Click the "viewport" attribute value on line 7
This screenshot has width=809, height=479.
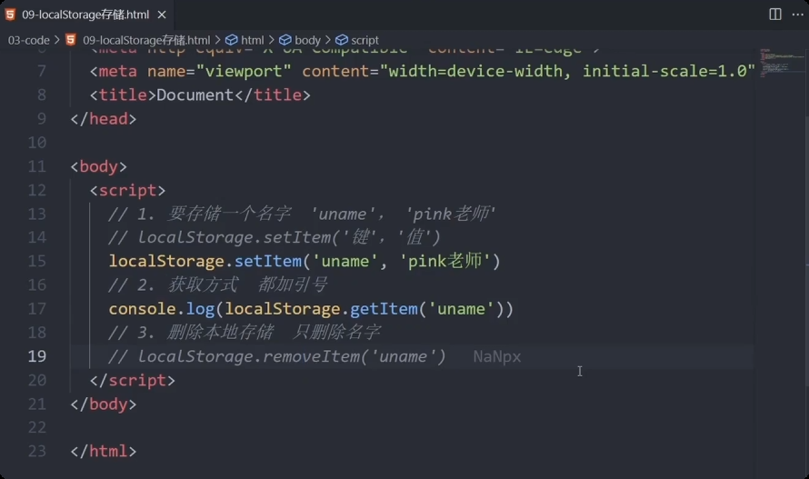point(244,71)
